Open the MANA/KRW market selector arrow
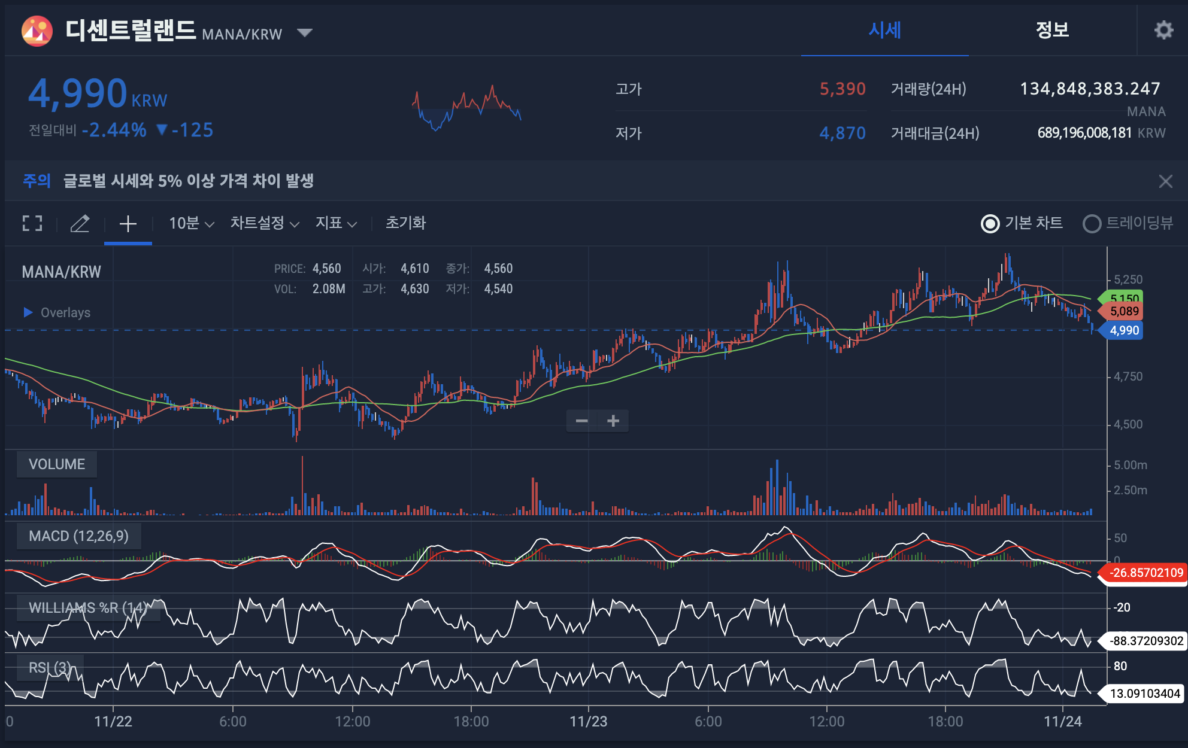Screen dimensions: 1188x748 [305, 32]
